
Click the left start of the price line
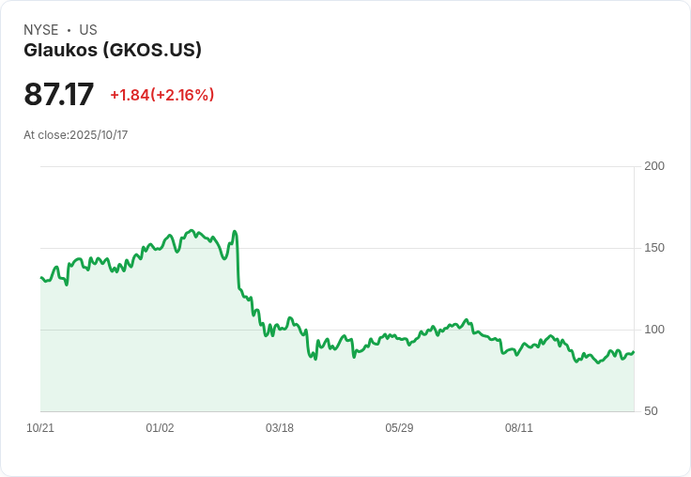pos(41,278)
